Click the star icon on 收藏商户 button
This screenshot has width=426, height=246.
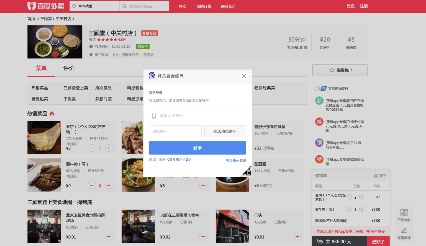click(x=332, y=70)
